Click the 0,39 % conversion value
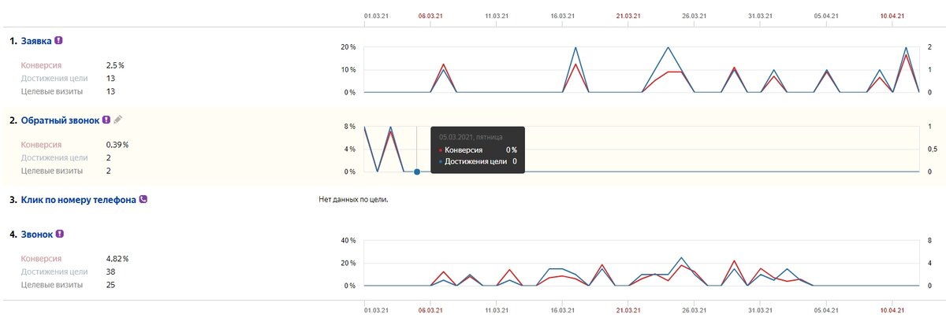 pyautogui.click(x=117, y=145)
